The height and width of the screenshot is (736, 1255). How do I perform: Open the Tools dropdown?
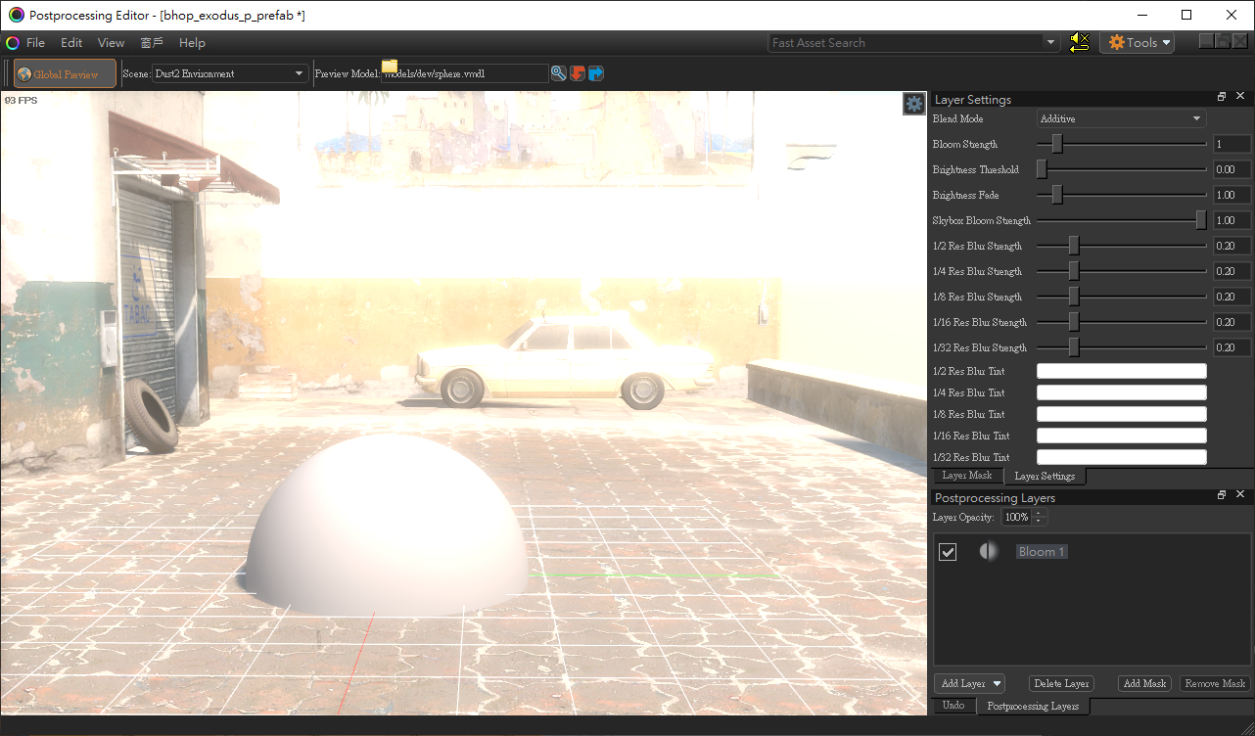1137,42
